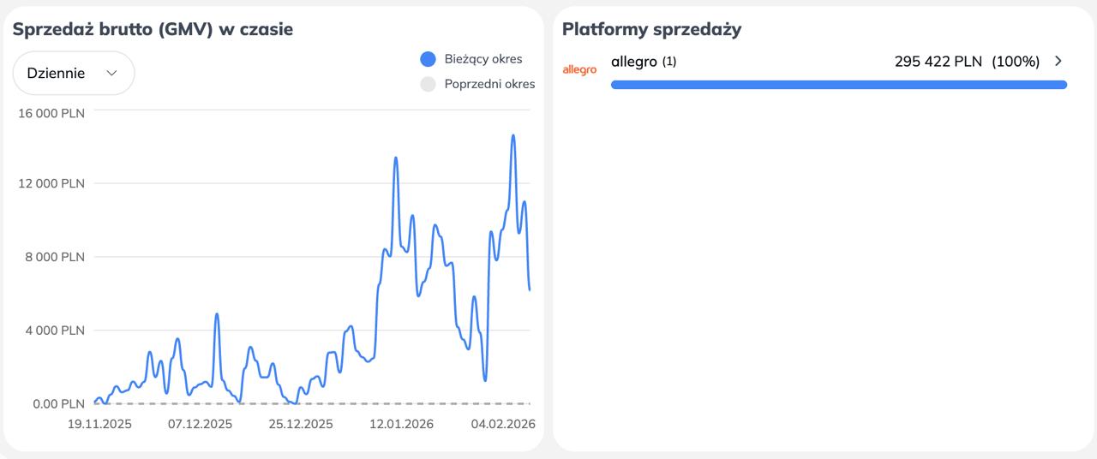
Task: Click the Platformy sprzedaży heading
Action: pyautogui.click(x=651, y=29)
